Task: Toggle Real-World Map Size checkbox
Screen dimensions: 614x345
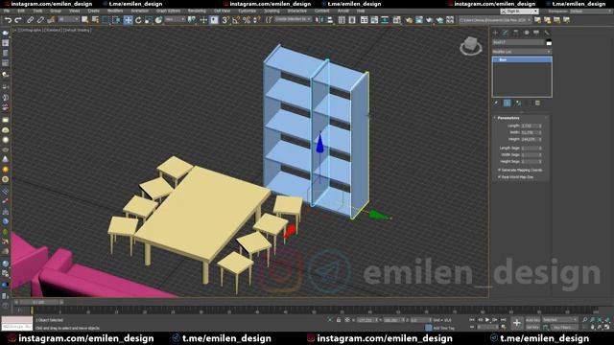Action: [x=499, y=176]
